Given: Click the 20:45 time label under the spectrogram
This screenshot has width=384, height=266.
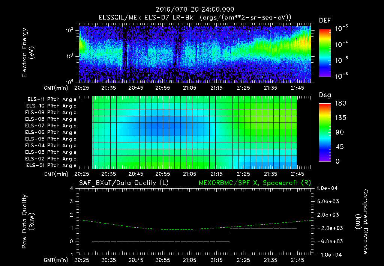Looking at the screenshot, I should (136, 88).
